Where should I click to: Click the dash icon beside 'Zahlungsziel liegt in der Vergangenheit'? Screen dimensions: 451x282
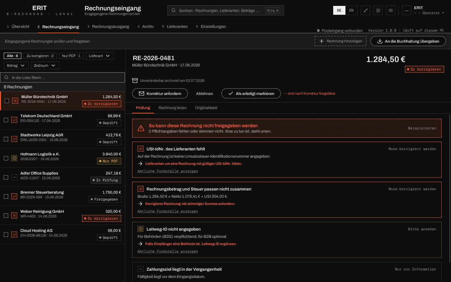pos(141,269)
